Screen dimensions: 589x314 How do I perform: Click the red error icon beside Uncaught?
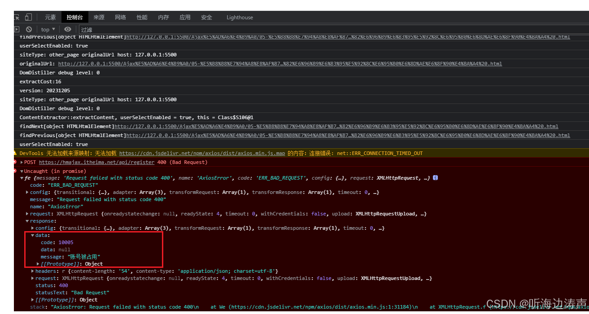[15, 171]
